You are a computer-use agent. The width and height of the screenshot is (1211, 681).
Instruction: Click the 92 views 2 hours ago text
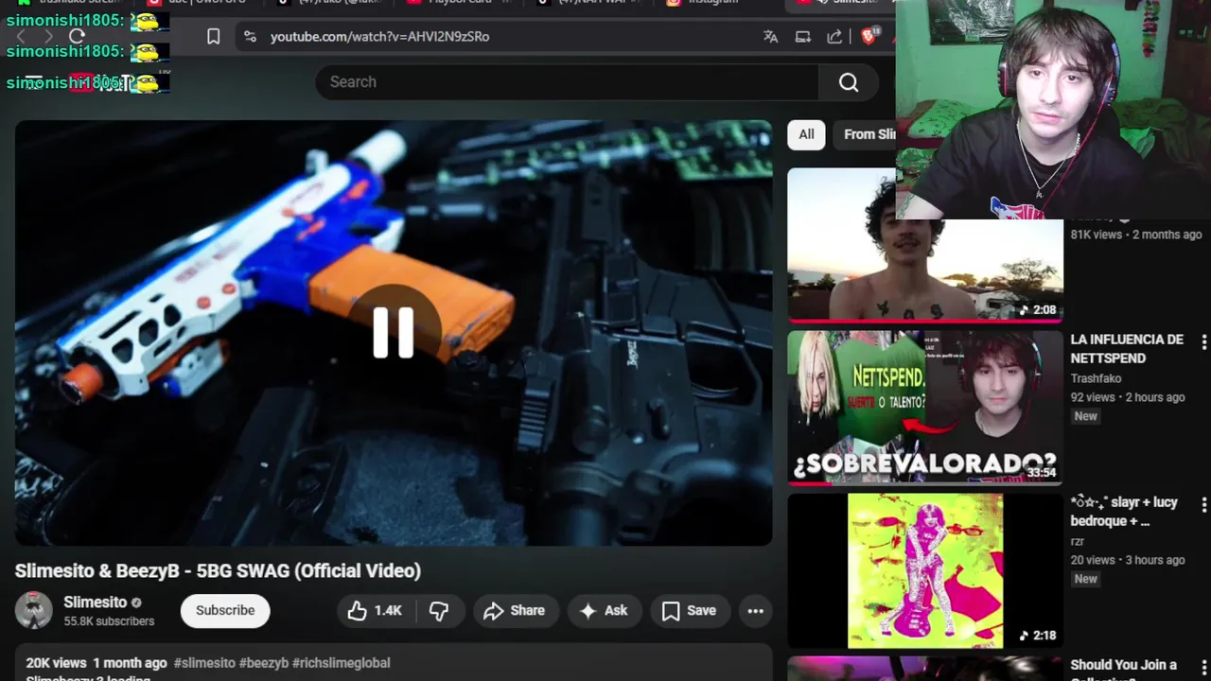1128,397
